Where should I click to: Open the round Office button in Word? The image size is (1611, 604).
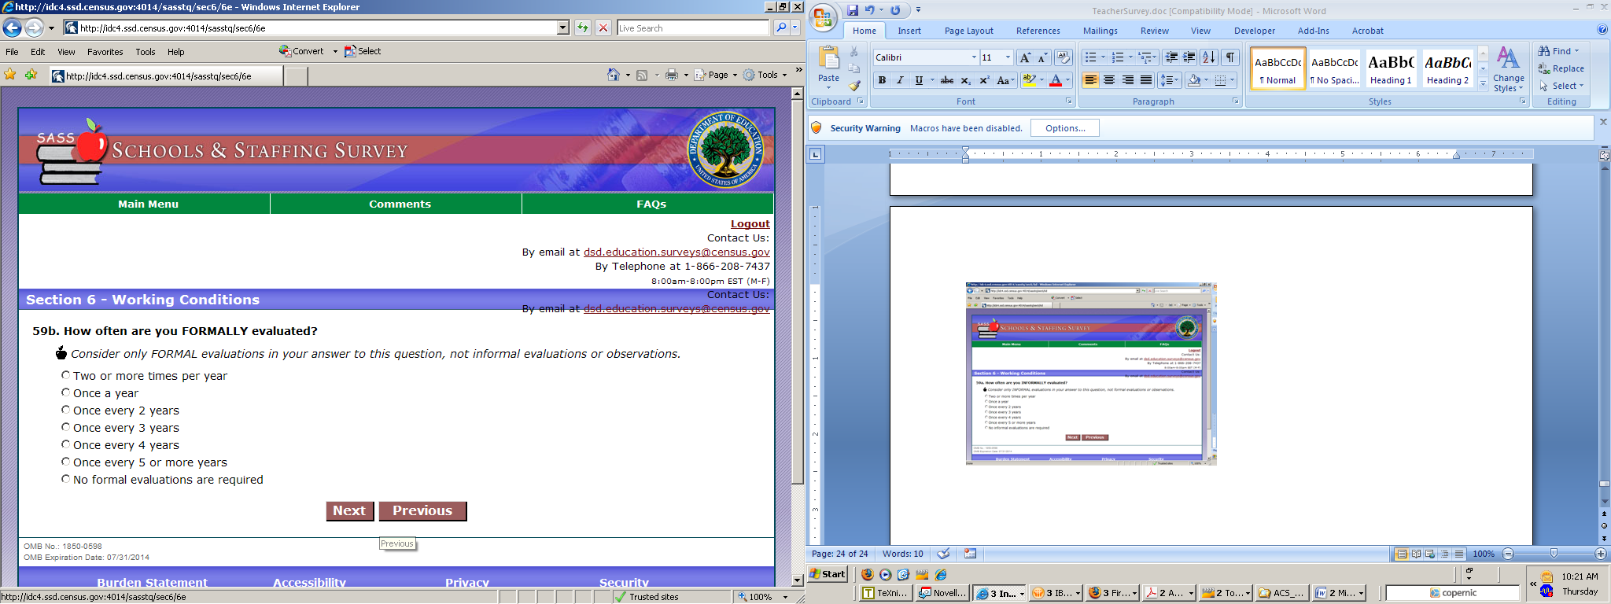pos(824,17)
